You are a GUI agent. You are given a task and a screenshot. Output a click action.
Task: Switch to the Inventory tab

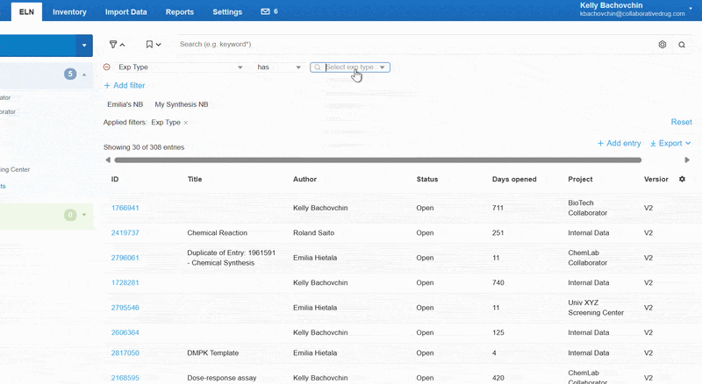[x=69, y=12]
